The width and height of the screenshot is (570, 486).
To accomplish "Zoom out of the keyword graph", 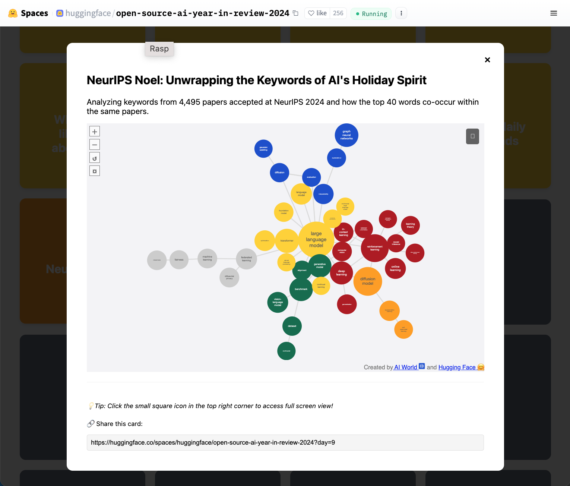I will [x=95, y=145].
